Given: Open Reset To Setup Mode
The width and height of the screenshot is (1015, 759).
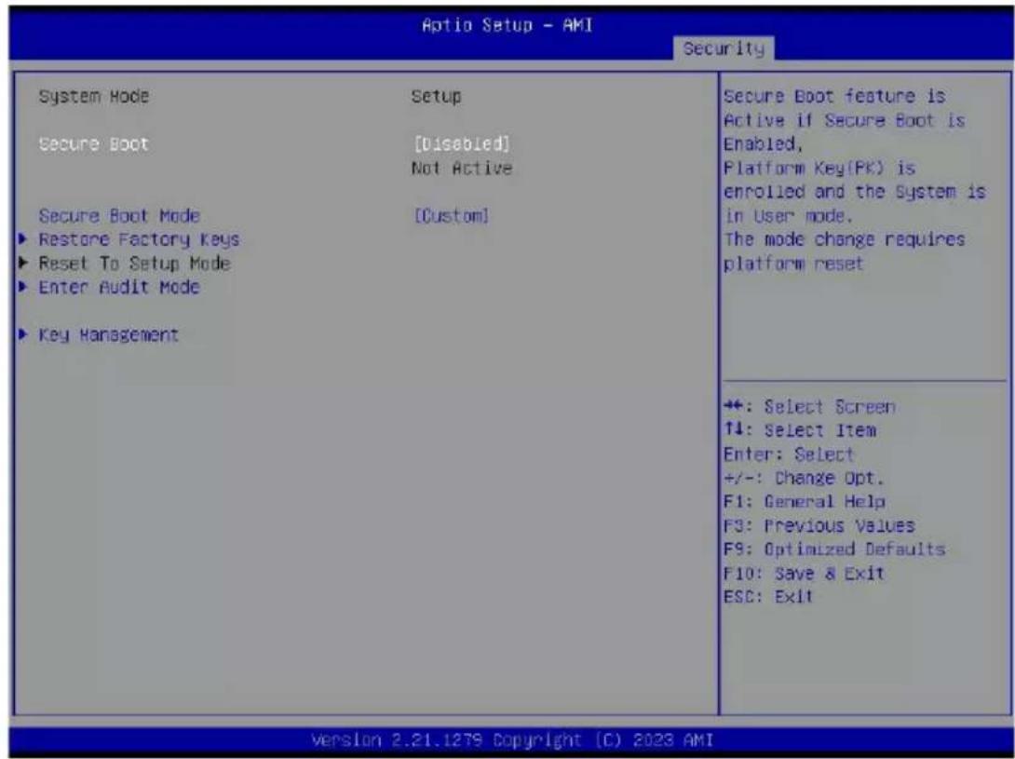Looking at the screenshot, I should pos(135,264).
